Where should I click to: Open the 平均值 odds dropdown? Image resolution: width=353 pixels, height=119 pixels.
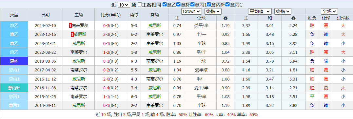(x=260, y=11)
